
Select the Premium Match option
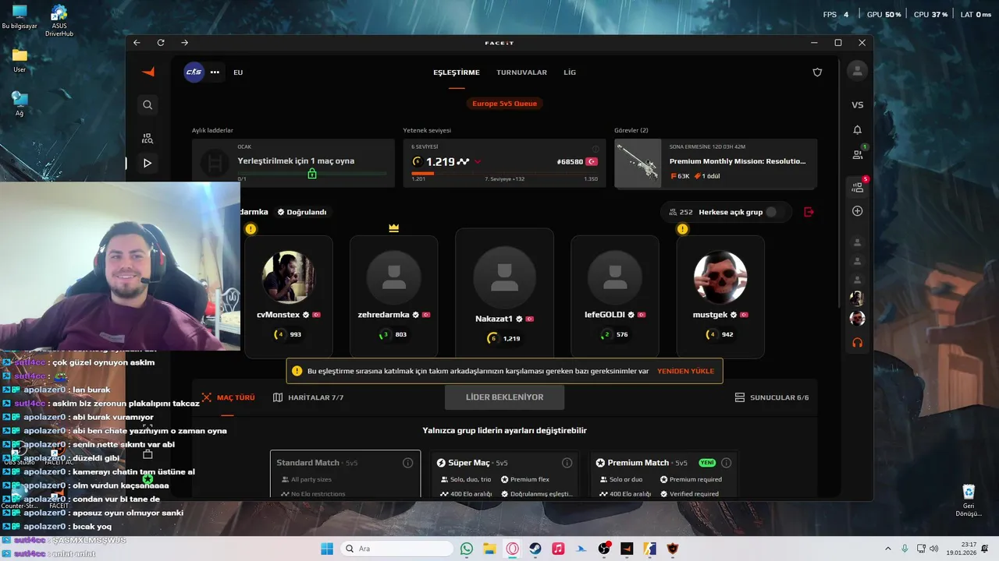click(663, 475)
